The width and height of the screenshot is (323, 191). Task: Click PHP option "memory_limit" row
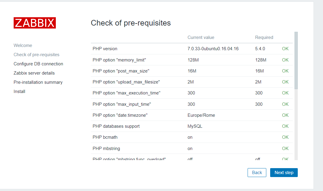click(x=119, y=60)
